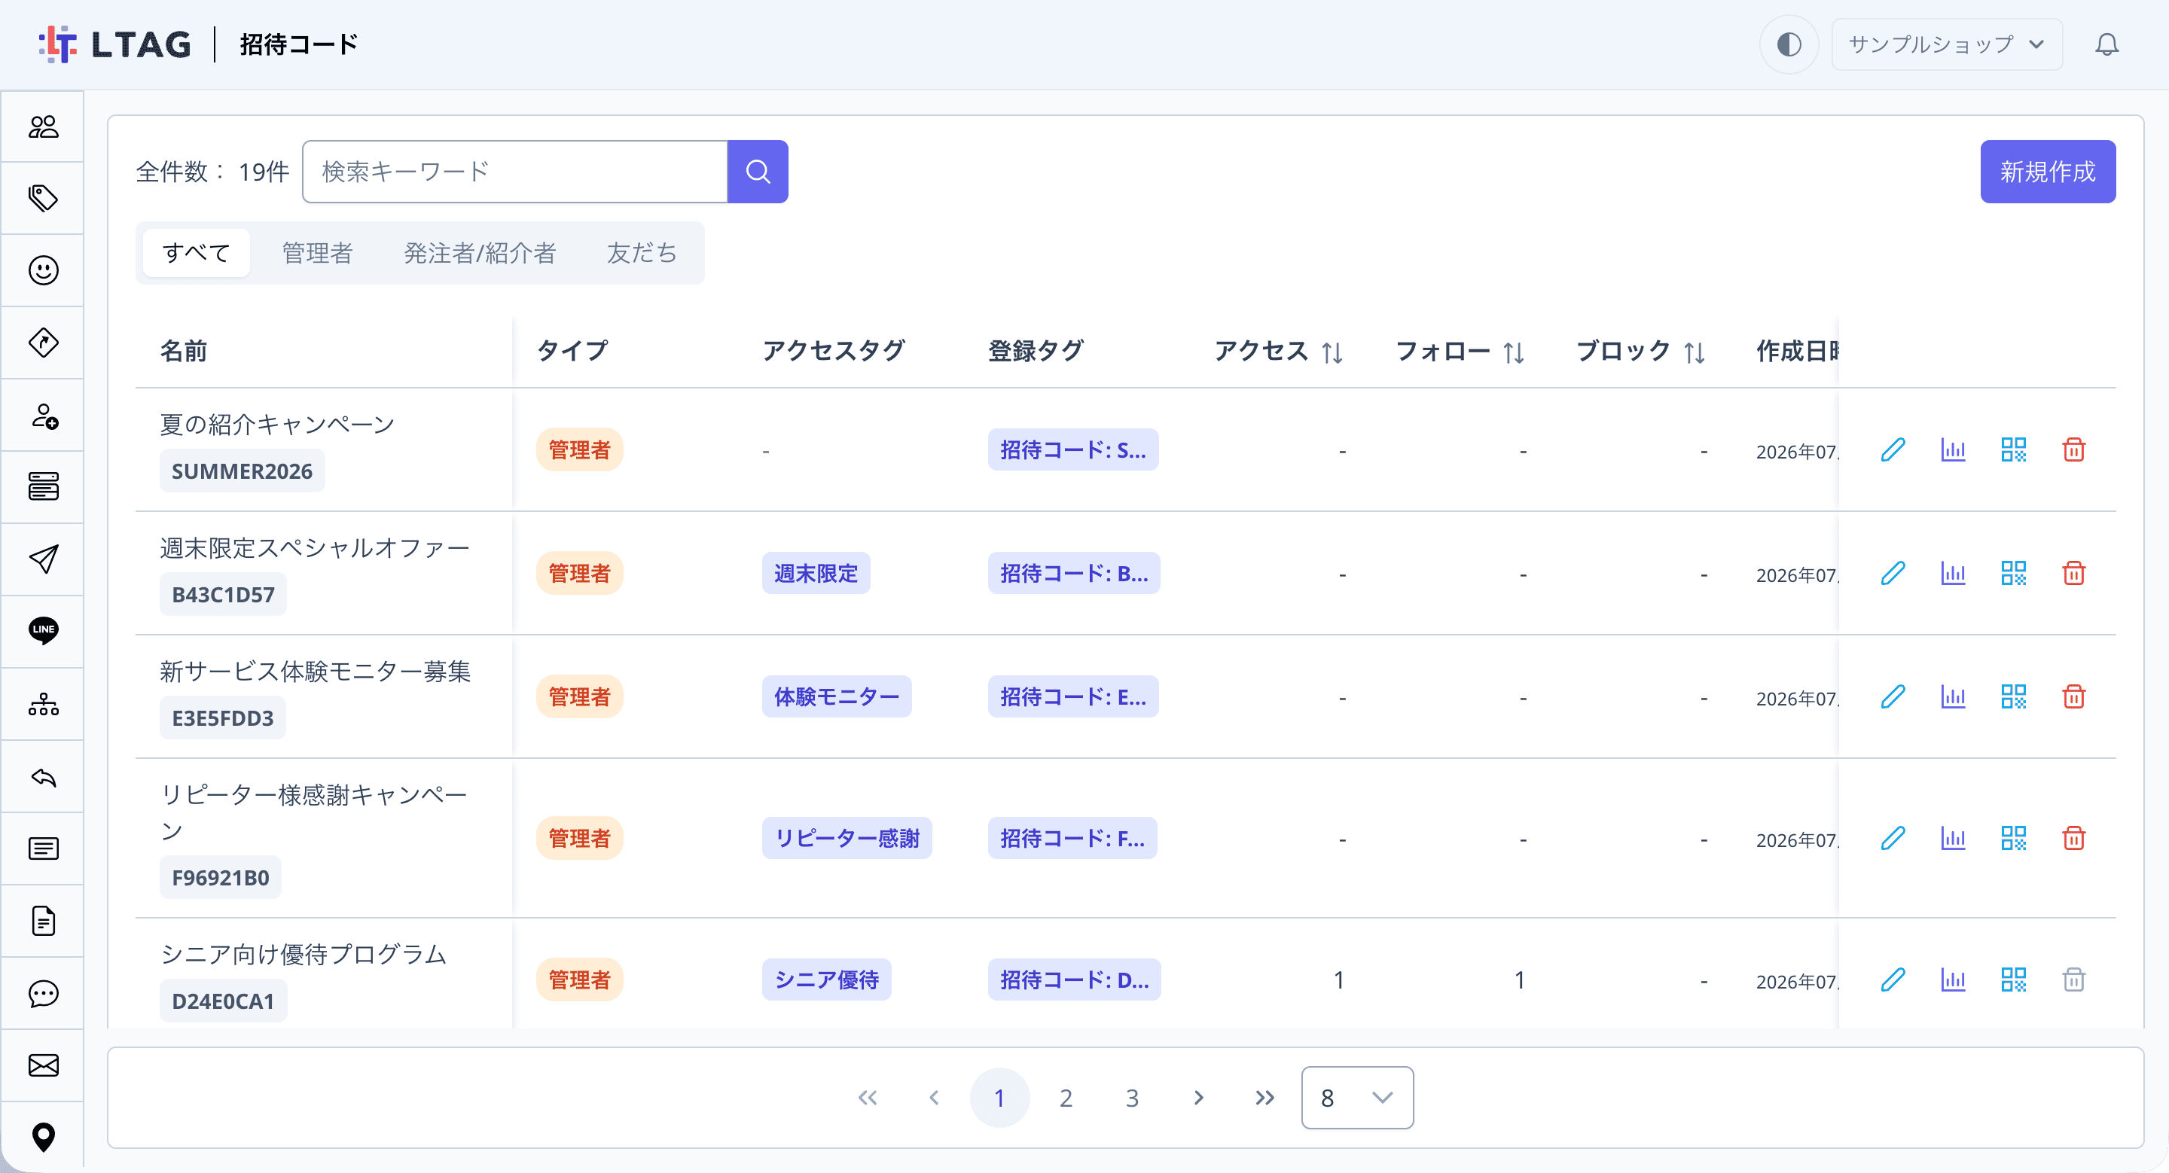Click the paper plane send sidebar icon
Viewport: 2169px width, 1173px height.
(x=43, y=559)
